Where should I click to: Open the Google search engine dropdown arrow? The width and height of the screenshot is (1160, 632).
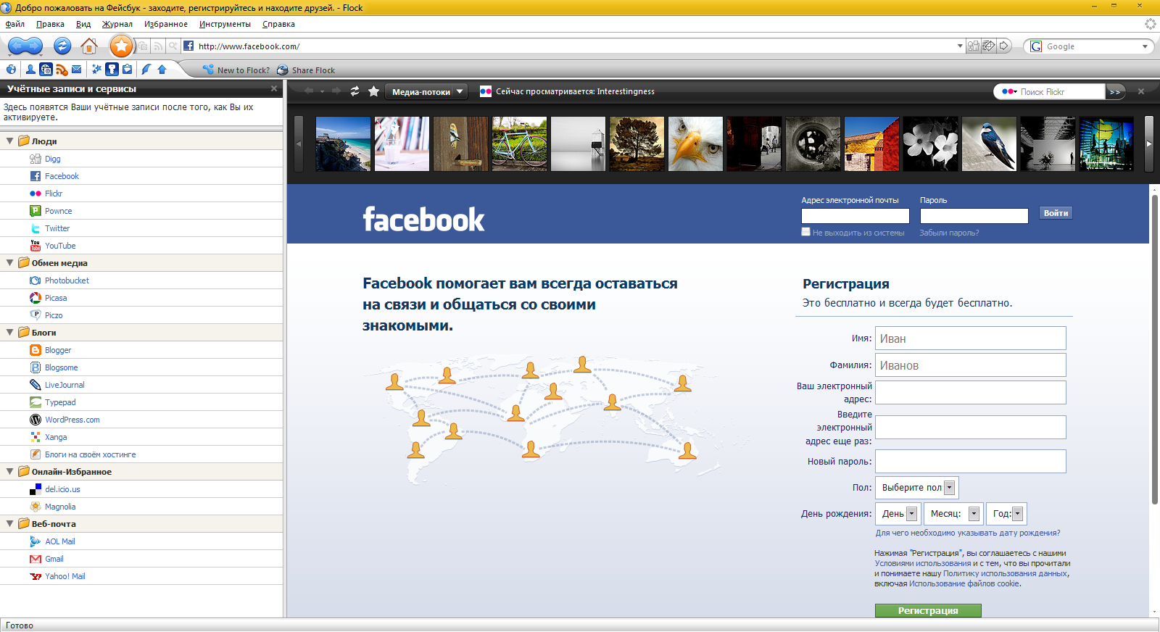click(x=1145, y=46)
